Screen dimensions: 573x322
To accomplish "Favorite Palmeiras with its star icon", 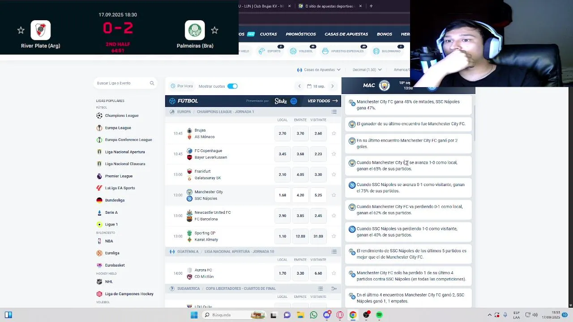I will (214, 30).
